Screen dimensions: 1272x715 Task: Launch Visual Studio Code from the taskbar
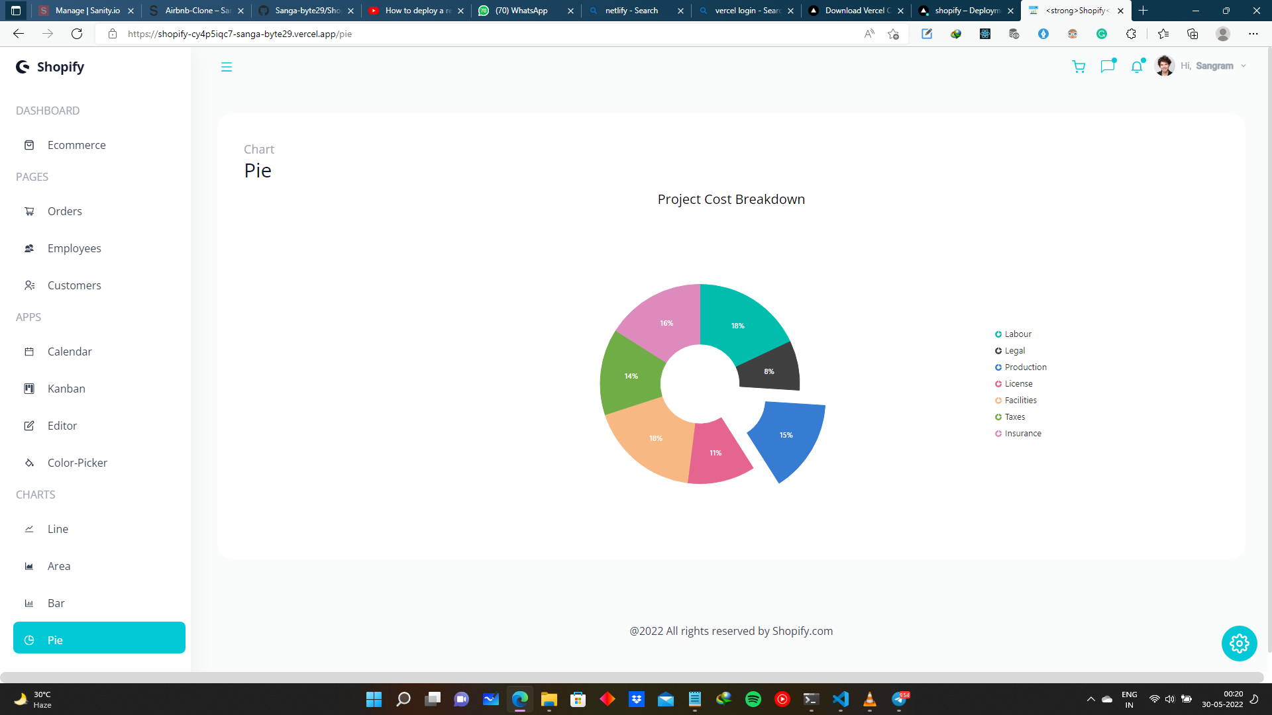coord(841,699)
